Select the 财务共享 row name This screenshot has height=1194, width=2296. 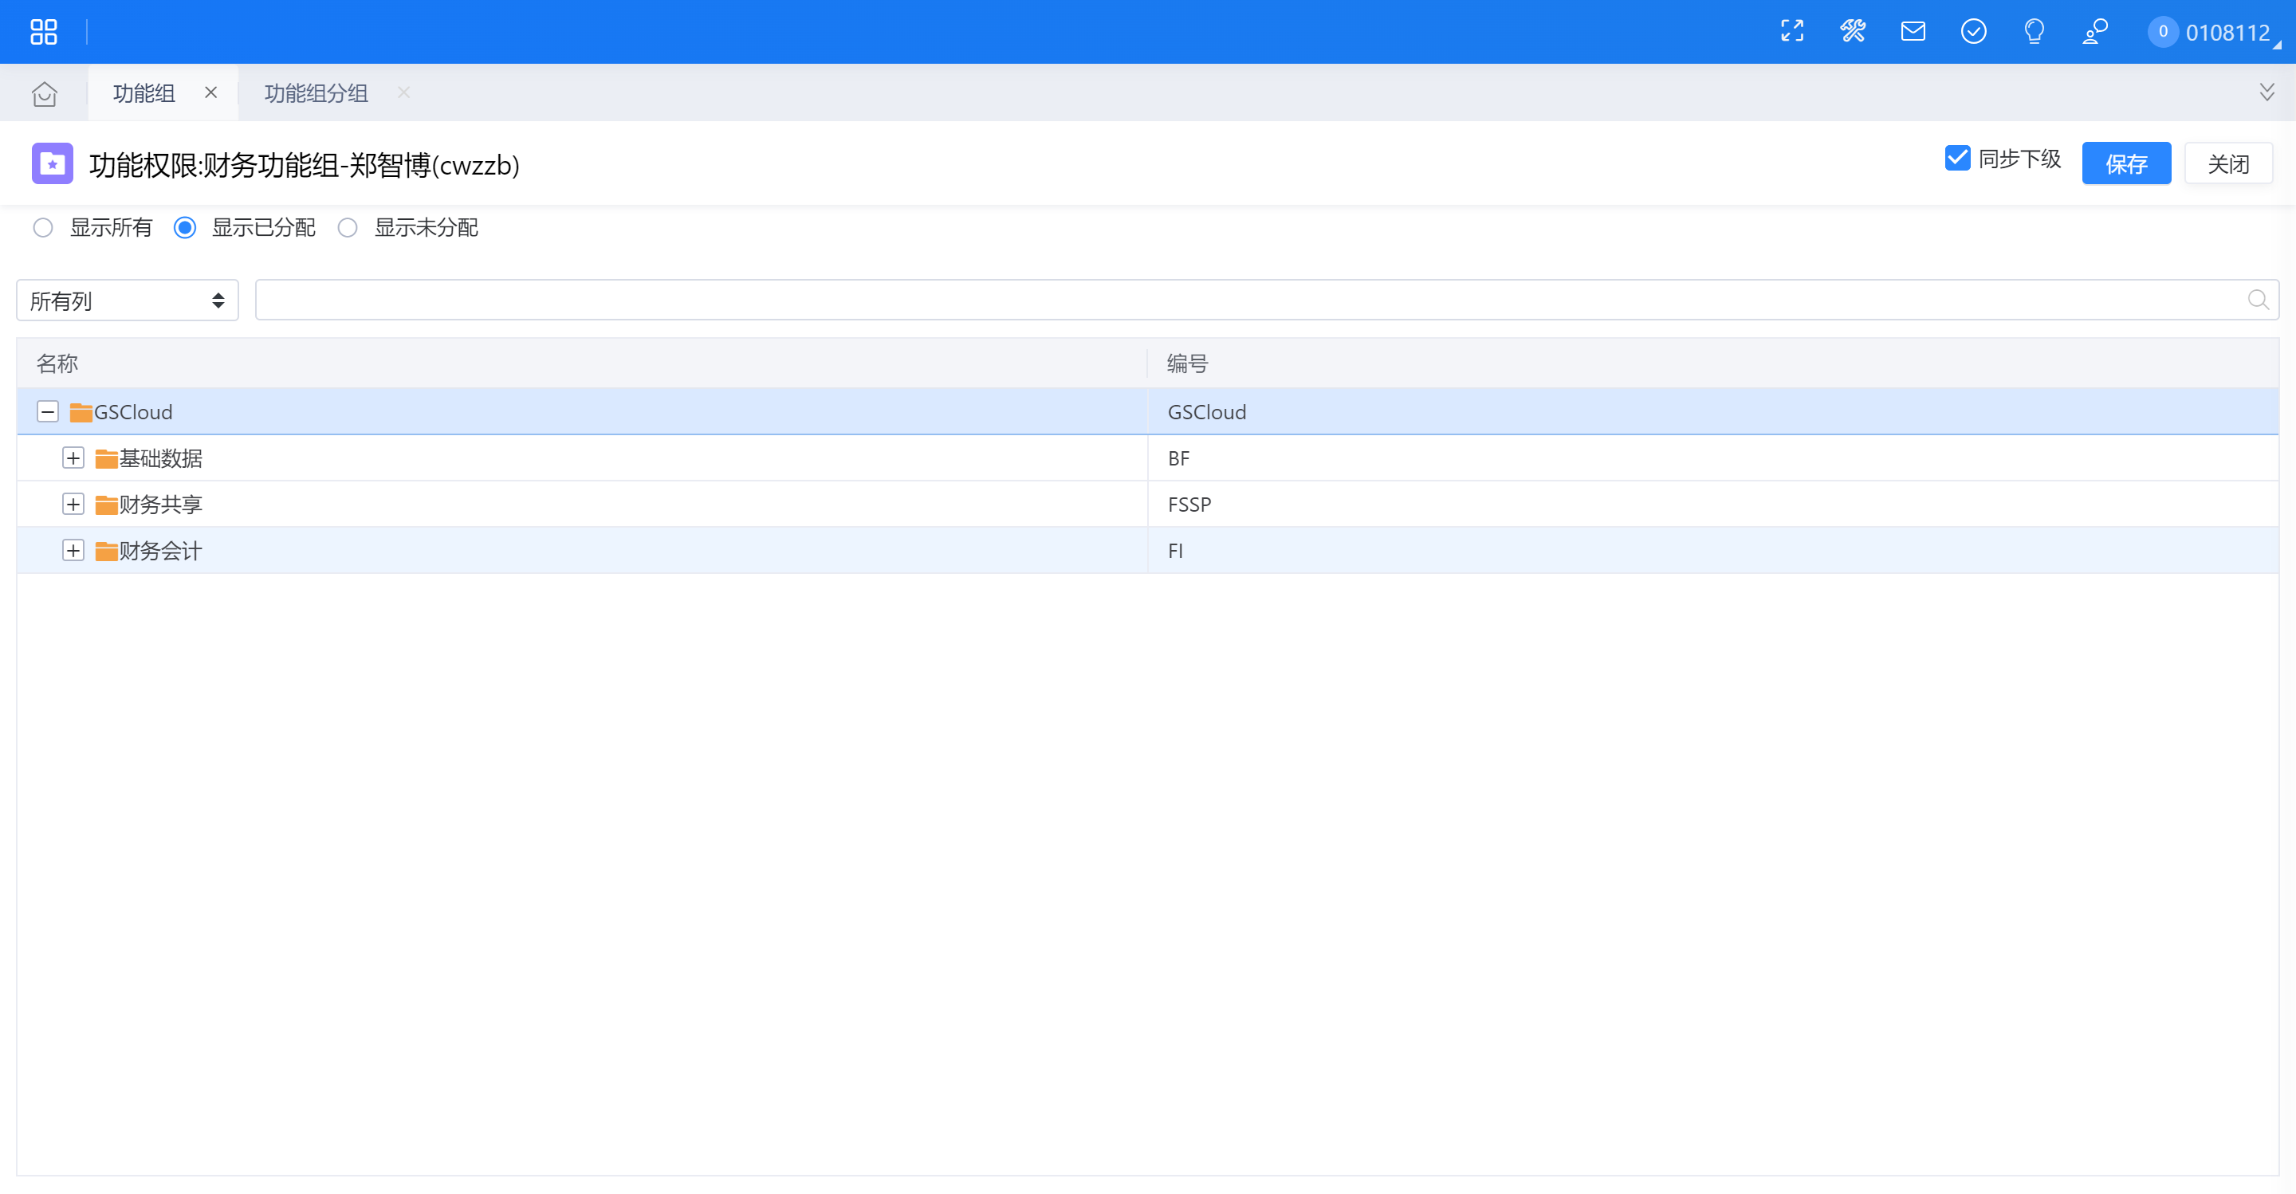(x=161, y=505)
